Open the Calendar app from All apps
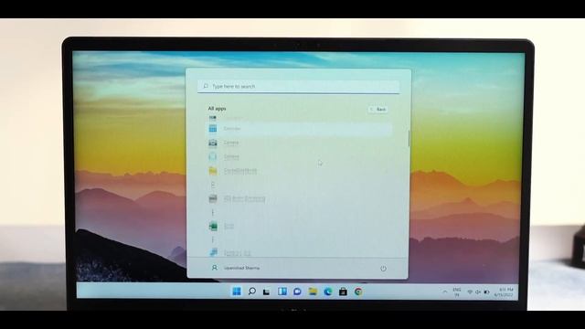The height and width of the screenshot is (329, 585). click(299, 129)
